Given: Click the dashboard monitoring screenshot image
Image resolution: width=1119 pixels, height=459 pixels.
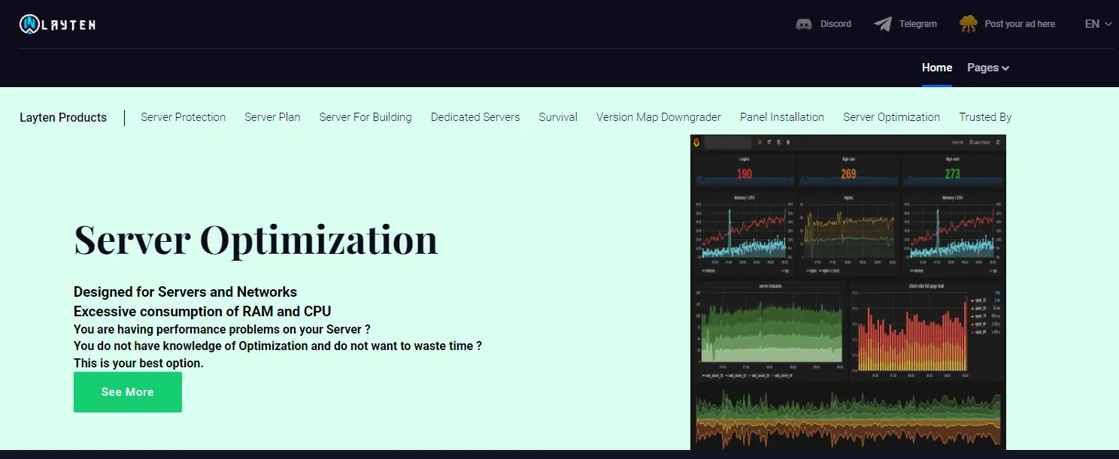Looking at the screenshot, I should coord(848,292).
